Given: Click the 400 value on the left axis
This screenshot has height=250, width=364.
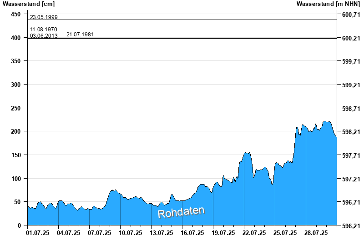Looking at the screenshot, I should click(x=15, y=38).
